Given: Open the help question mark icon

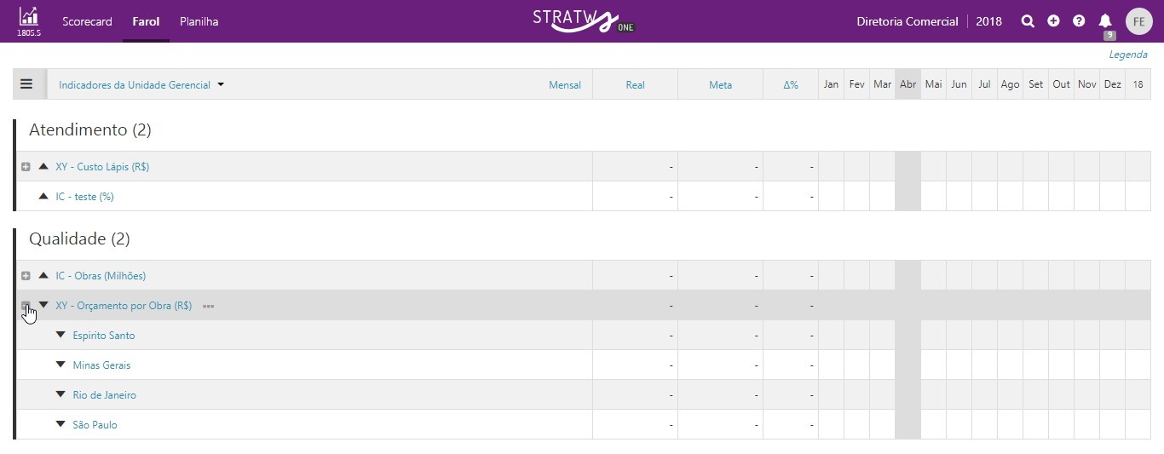Looking at the screenshot, I should click(x=1079, y=21).
